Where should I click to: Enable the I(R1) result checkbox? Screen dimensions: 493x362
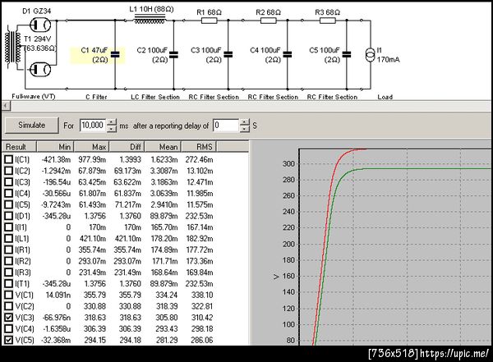[8, 250]
